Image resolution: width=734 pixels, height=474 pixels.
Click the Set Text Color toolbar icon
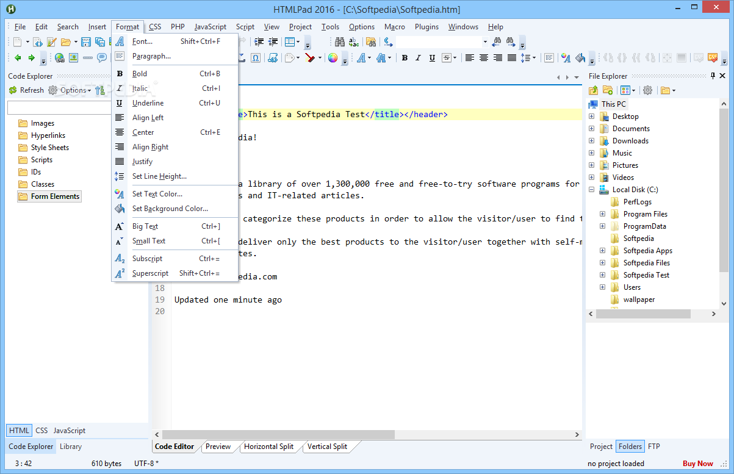click(566, 58)
